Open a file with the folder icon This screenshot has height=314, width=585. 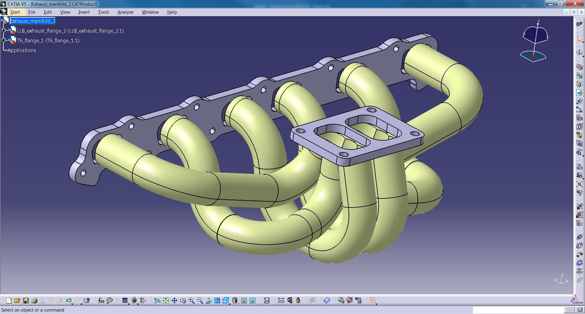point(17,301)
